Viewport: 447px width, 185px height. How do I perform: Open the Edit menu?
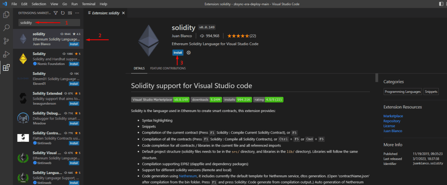coord(24,4)
